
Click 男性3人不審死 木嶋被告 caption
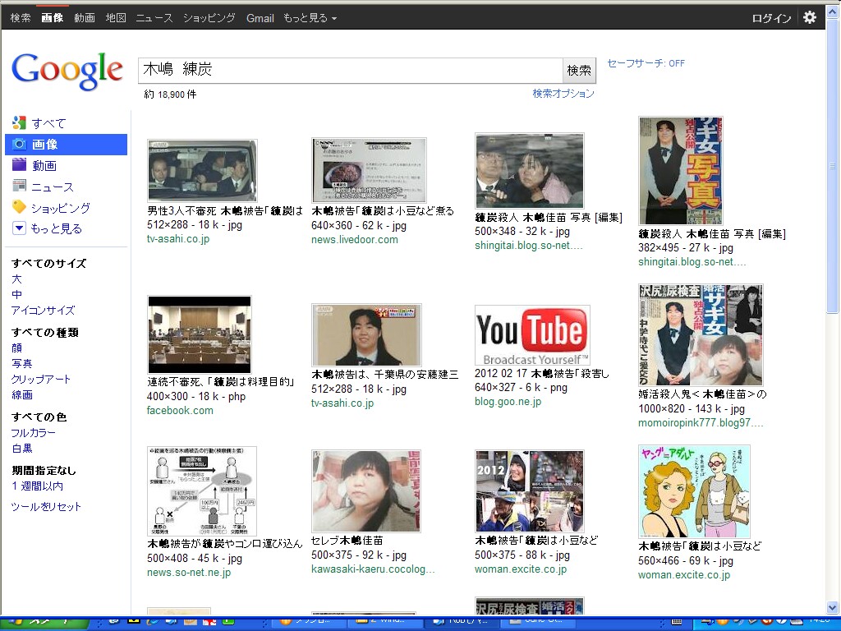[x=225, y=211]
